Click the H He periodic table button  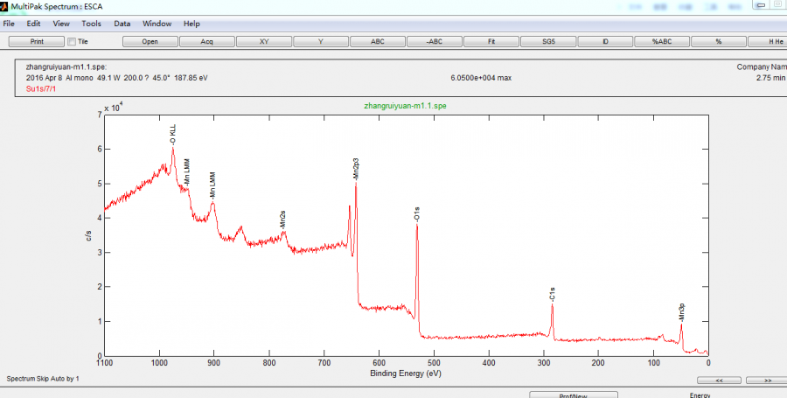point(768,42)
